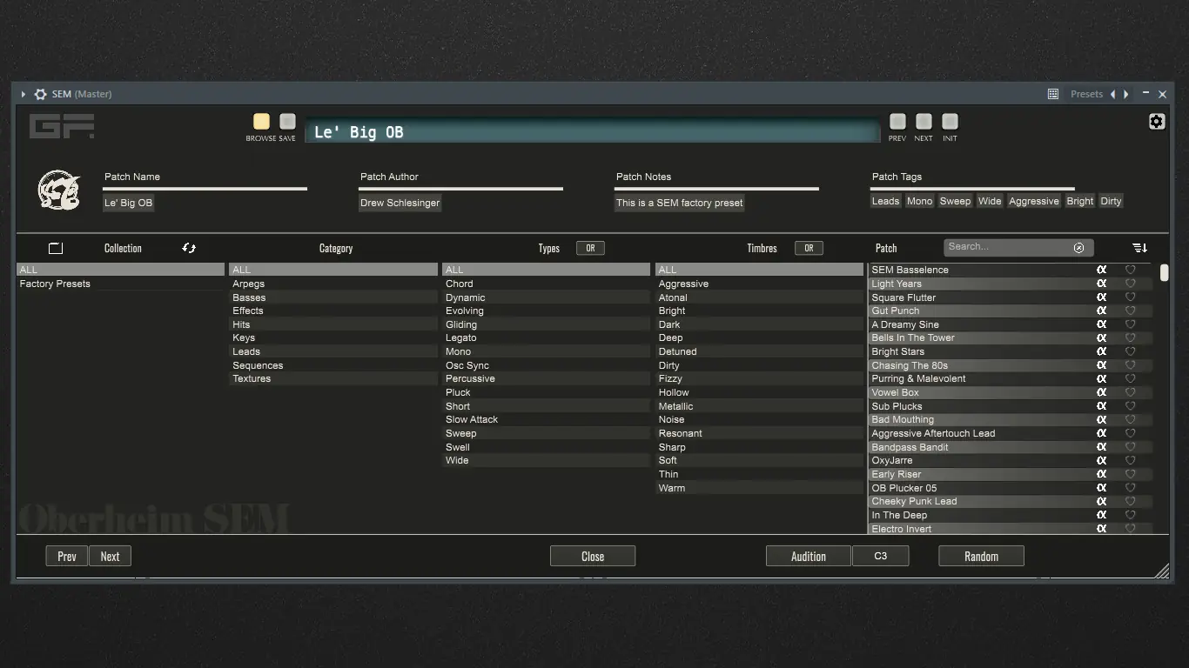Image resolution: width=1189 pixels, height=668 pixels.
Task: Toggle favorite heart for Purring & Malevolent
Action: 1131,378
